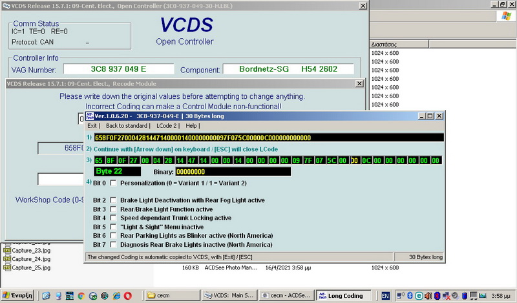The width and height of the screenshot is (517, 303).
Task: Click the Binary value field 00000000
Action: (233, 171)
